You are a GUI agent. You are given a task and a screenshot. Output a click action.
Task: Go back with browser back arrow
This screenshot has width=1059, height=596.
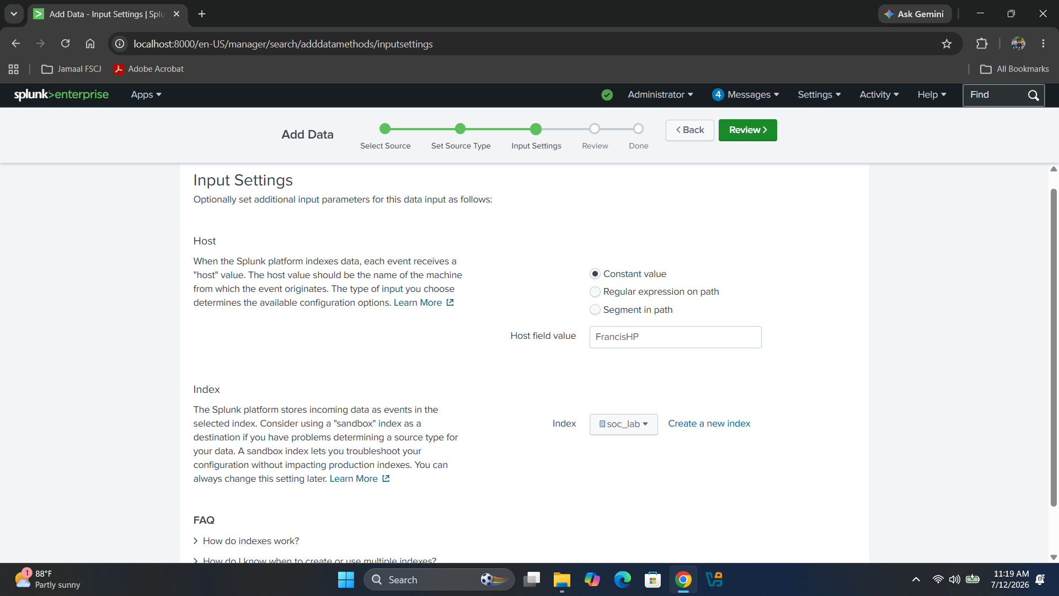pos(15,44)
